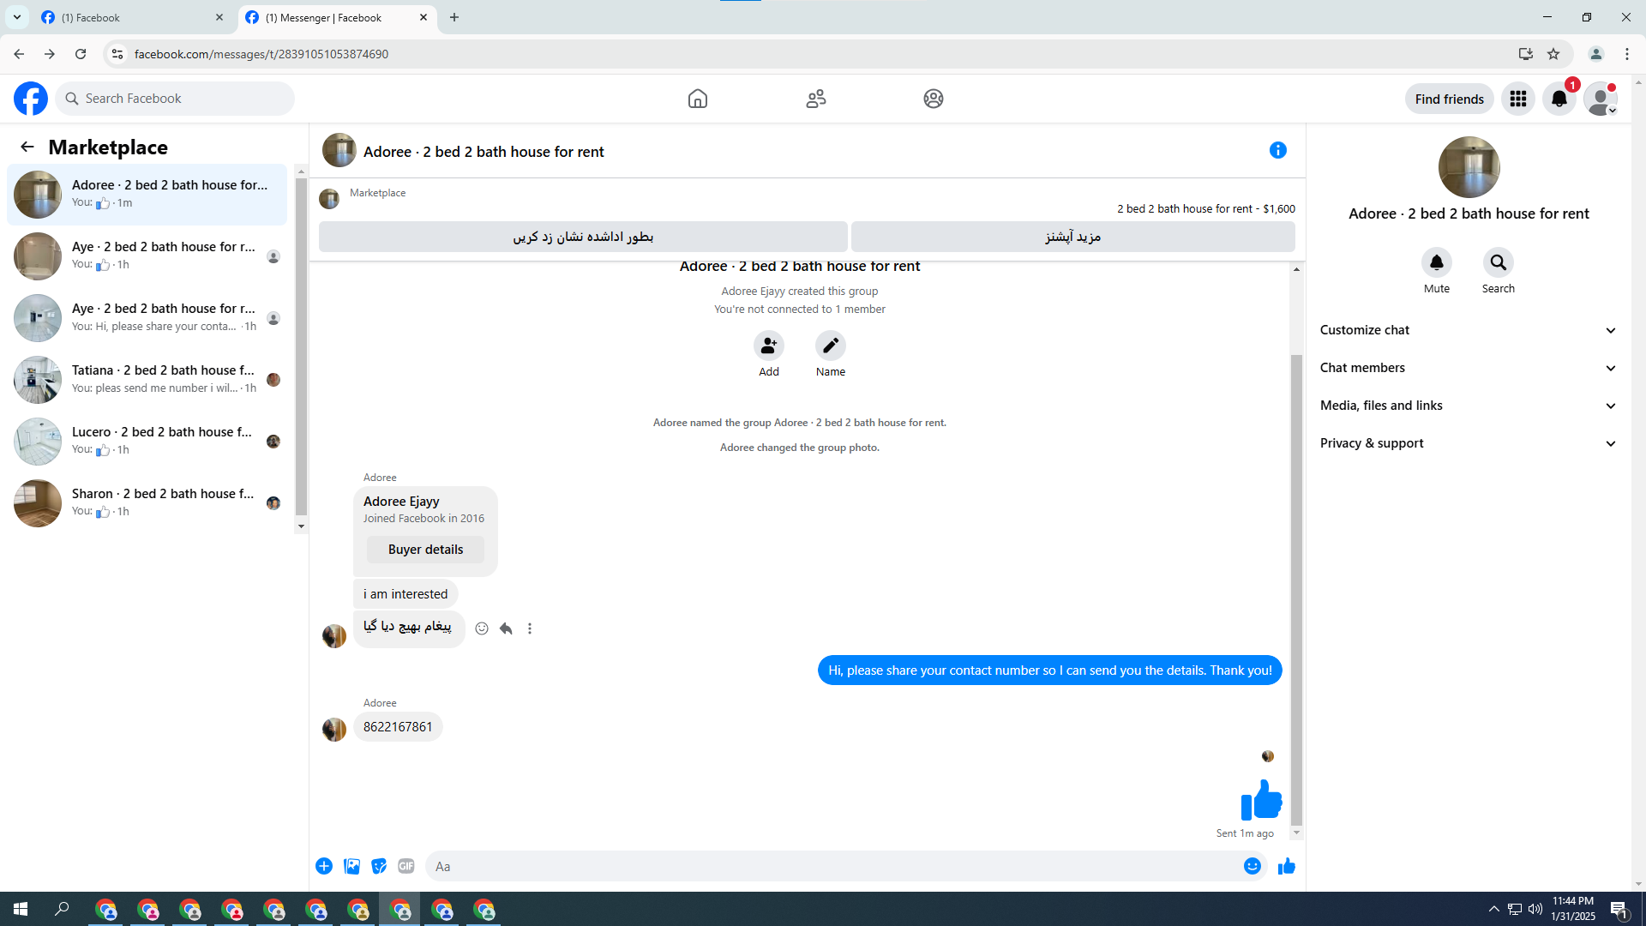
Task: Attach a photo or file
Action: click(x=351, y=866)
